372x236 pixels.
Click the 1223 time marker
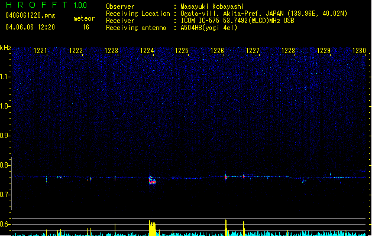[111, 51]
